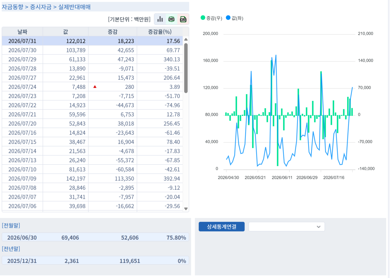The width and height of the screenshot is (390, 278).
Task: Click 2026/07/09 date cell
Action: coord(22,178)
